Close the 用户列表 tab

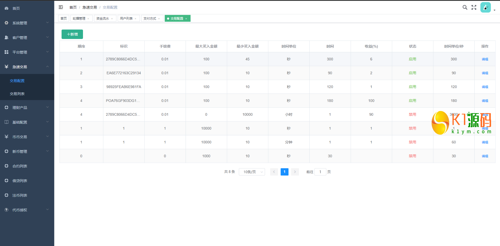coord(136,19)
